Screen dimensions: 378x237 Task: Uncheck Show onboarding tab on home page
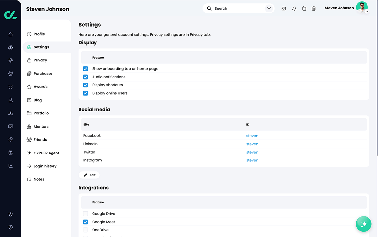click(85, 69)
